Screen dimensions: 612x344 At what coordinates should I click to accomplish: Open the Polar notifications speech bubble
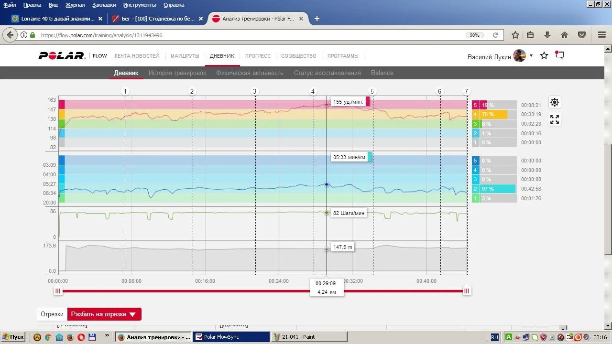tap(559, 55)
